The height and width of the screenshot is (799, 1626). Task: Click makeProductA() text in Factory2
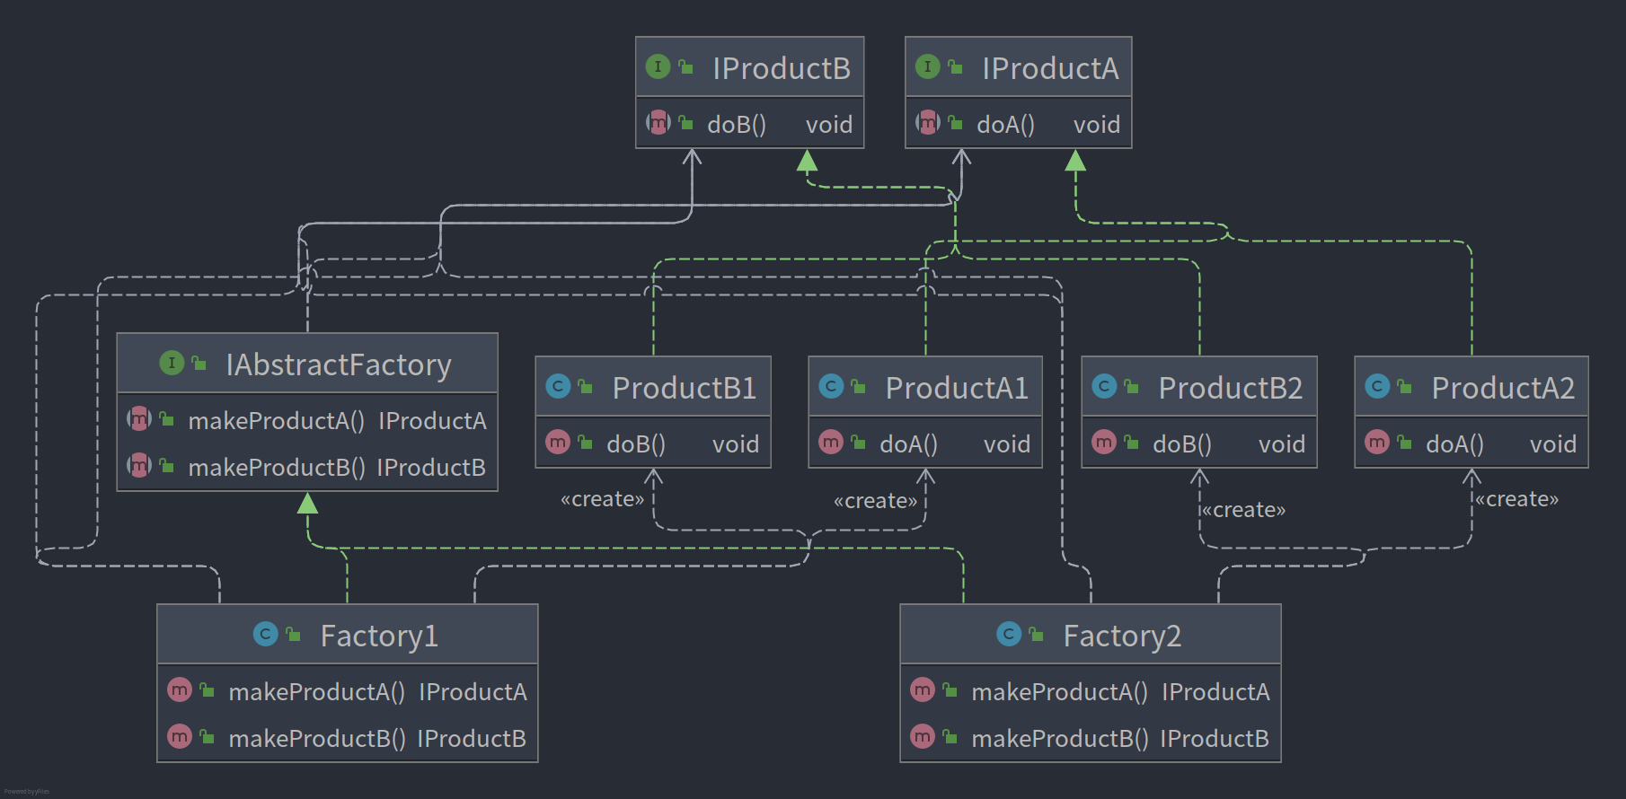click(1060, 691)
